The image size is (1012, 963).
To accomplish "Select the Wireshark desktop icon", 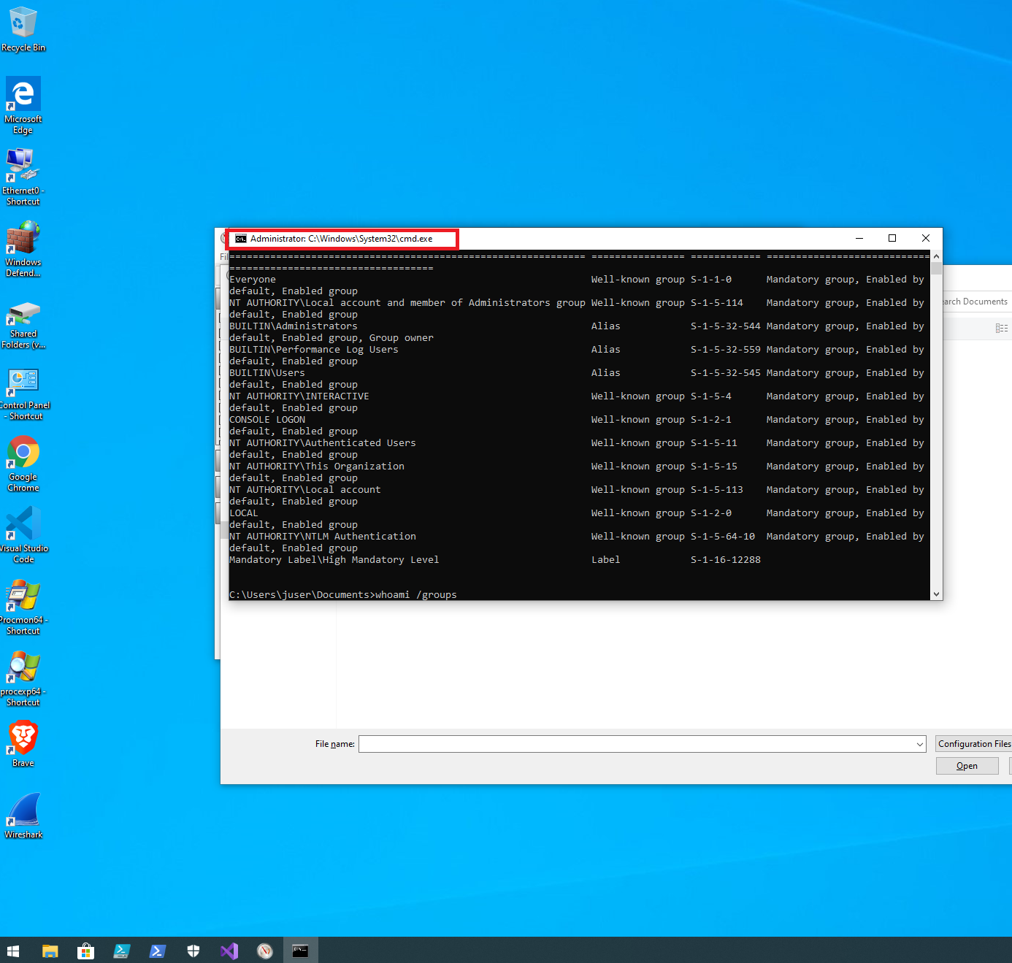I will pyautogui.click(x=23, y=816).
